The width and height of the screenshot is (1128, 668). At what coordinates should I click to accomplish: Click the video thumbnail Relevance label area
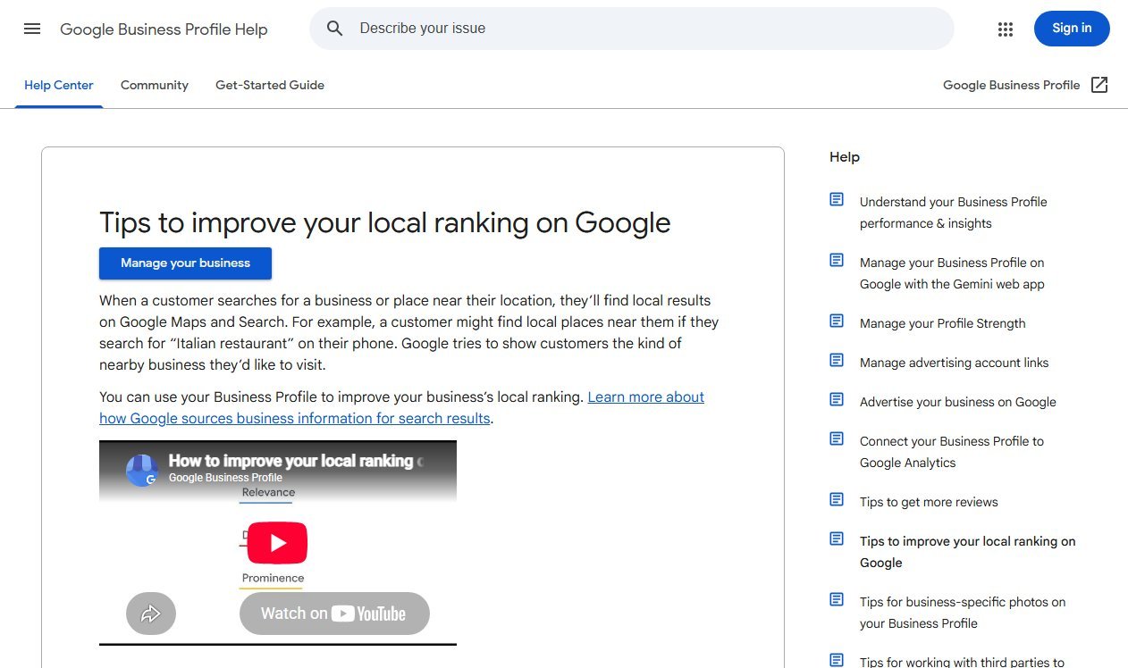(x=268, y=492)
